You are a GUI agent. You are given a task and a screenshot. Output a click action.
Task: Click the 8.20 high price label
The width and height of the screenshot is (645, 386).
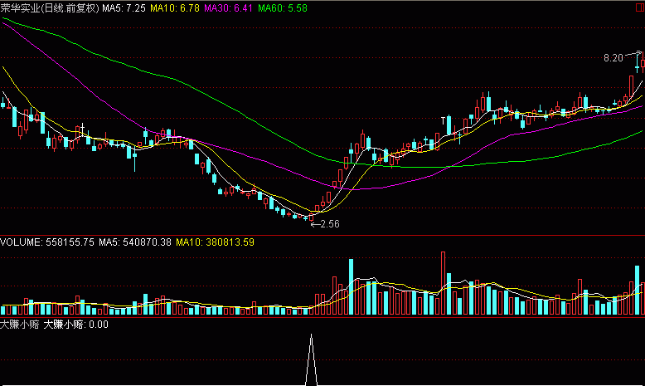pyautogui.click(x=613, y=58)
